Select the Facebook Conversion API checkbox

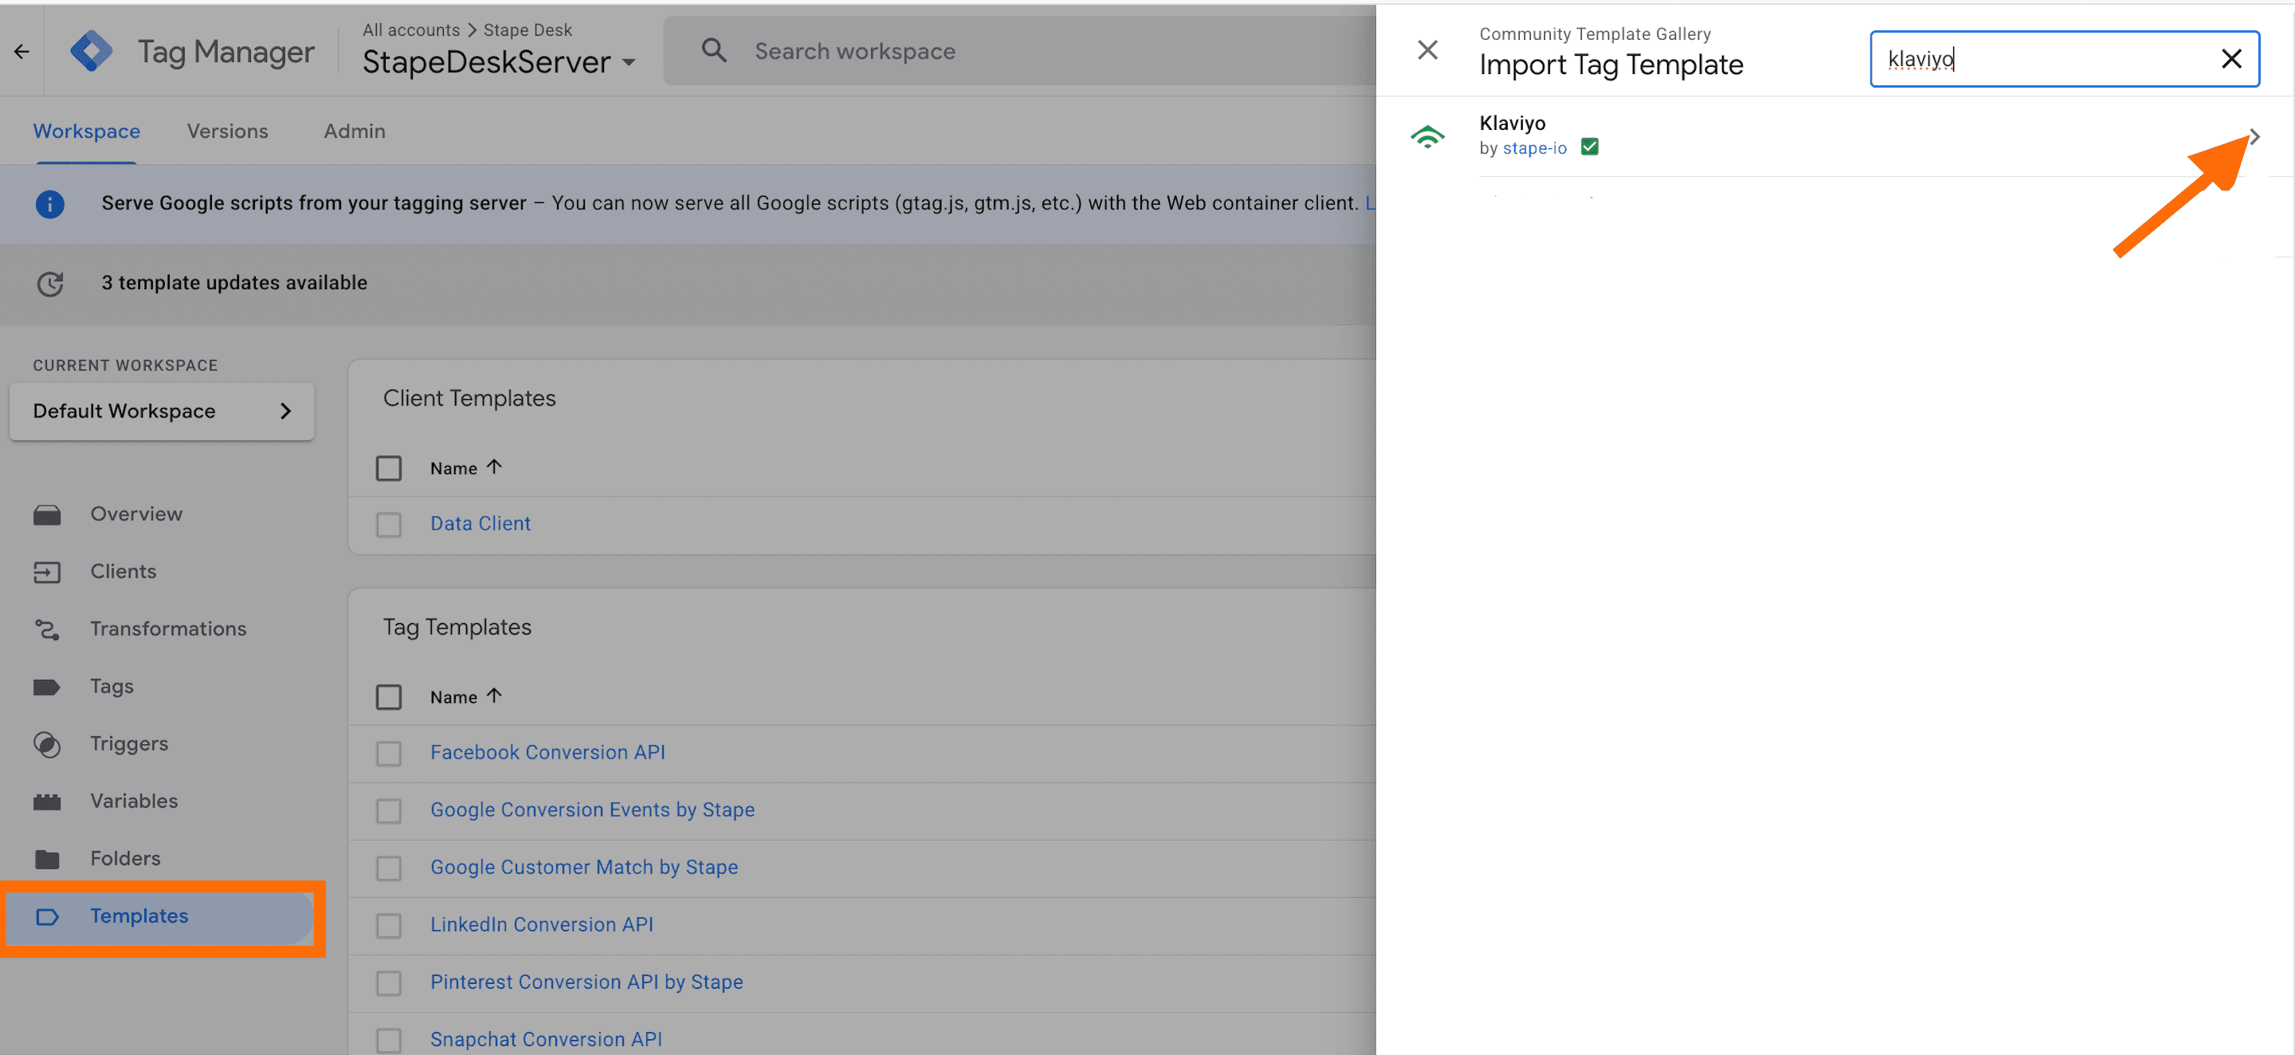[390, 753]
